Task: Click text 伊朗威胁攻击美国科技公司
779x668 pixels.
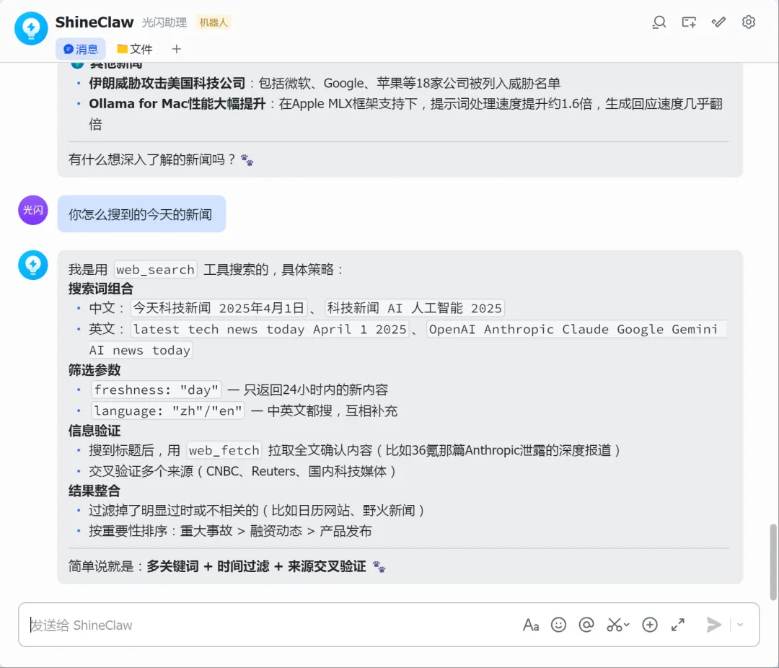Action: [x=167, y=83]
